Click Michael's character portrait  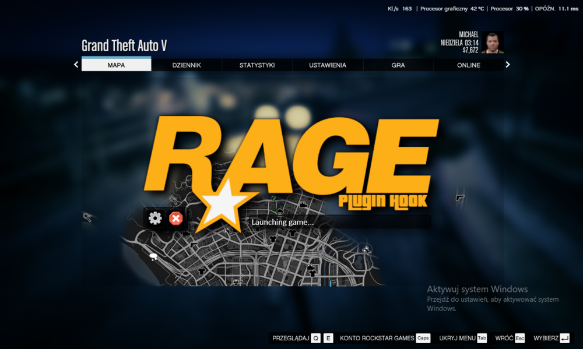tap(492, 43)
